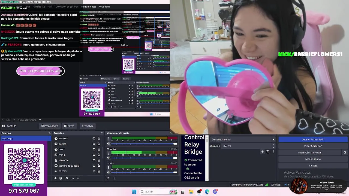
Task: Open the Ayuda (H) menu
Action: [104, 7]
